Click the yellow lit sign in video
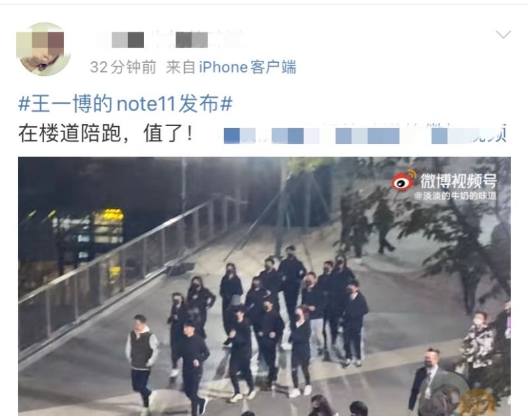 pyautogui.click(x=108, y=225)
